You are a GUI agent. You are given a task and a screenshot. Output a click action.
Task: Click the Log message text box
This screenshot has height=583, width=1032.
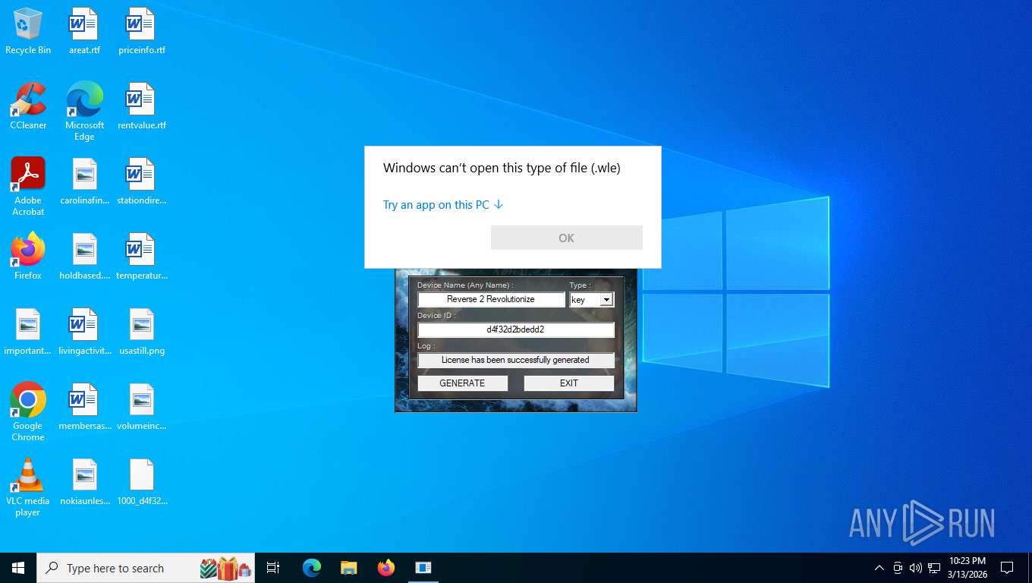[x=516, y=361]
